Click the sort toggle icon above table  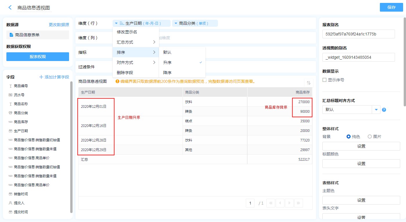coord(308,83)
